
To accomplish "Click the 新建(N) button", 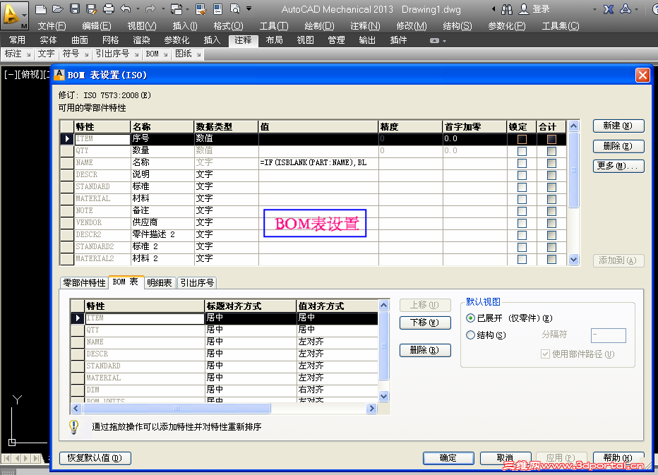I will coord(618,126).
